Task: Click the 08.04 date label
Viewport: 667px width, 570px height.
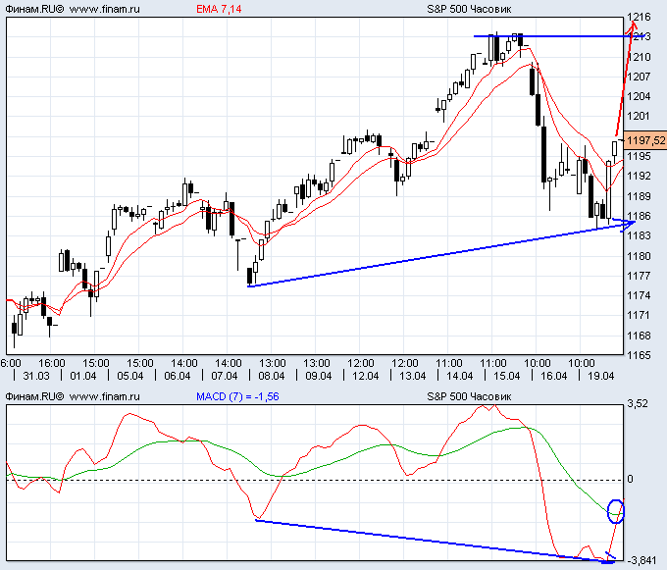Action: [x=272, y=376]
